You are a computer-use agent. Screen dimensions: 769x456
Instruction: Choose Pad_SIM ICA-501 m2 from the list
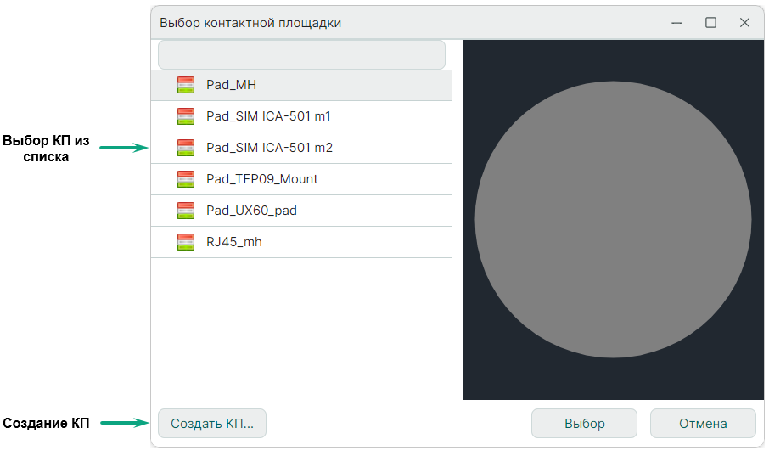coord(269,148)
